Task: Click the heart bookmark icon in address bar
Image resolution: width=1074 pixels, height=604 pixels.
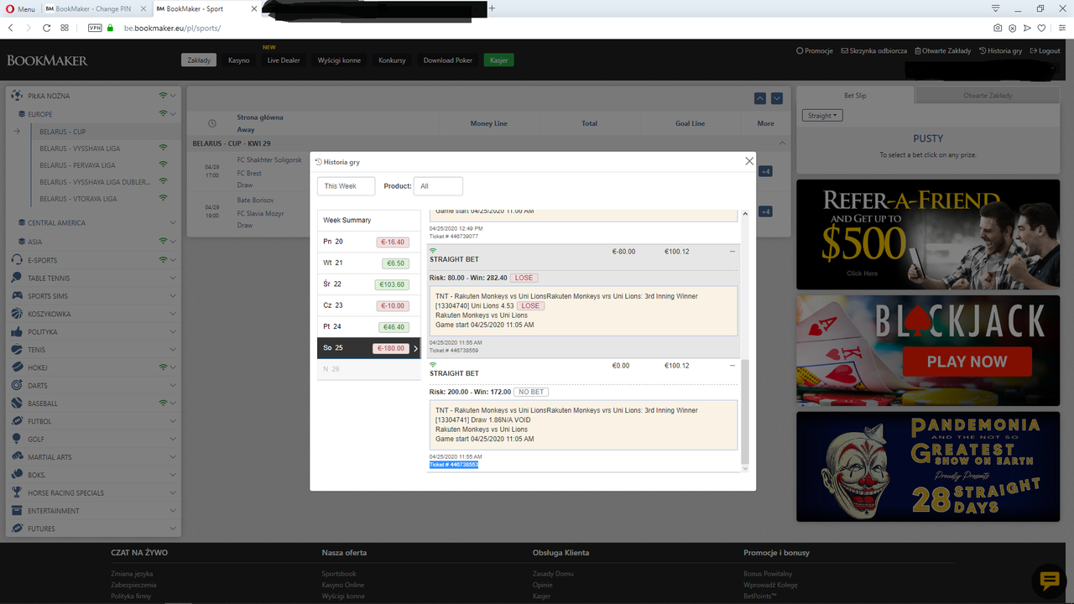Action: (x=1041, y=28)
